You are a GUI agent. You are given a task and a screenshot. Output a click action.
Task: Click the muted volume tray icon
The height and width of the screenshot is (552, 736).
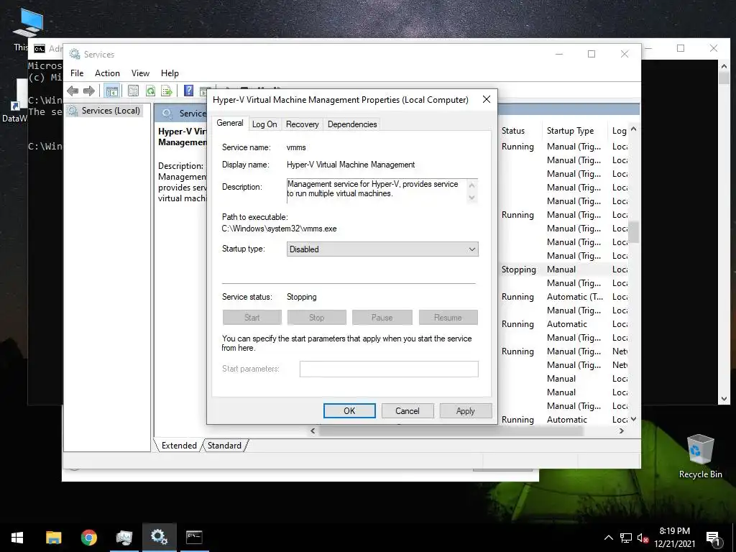tap(643, 538)
